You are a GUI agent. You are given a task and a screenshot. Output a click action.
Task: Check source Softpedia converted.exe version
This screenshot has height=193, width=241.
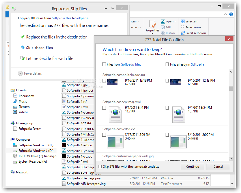tap(104, 135)
